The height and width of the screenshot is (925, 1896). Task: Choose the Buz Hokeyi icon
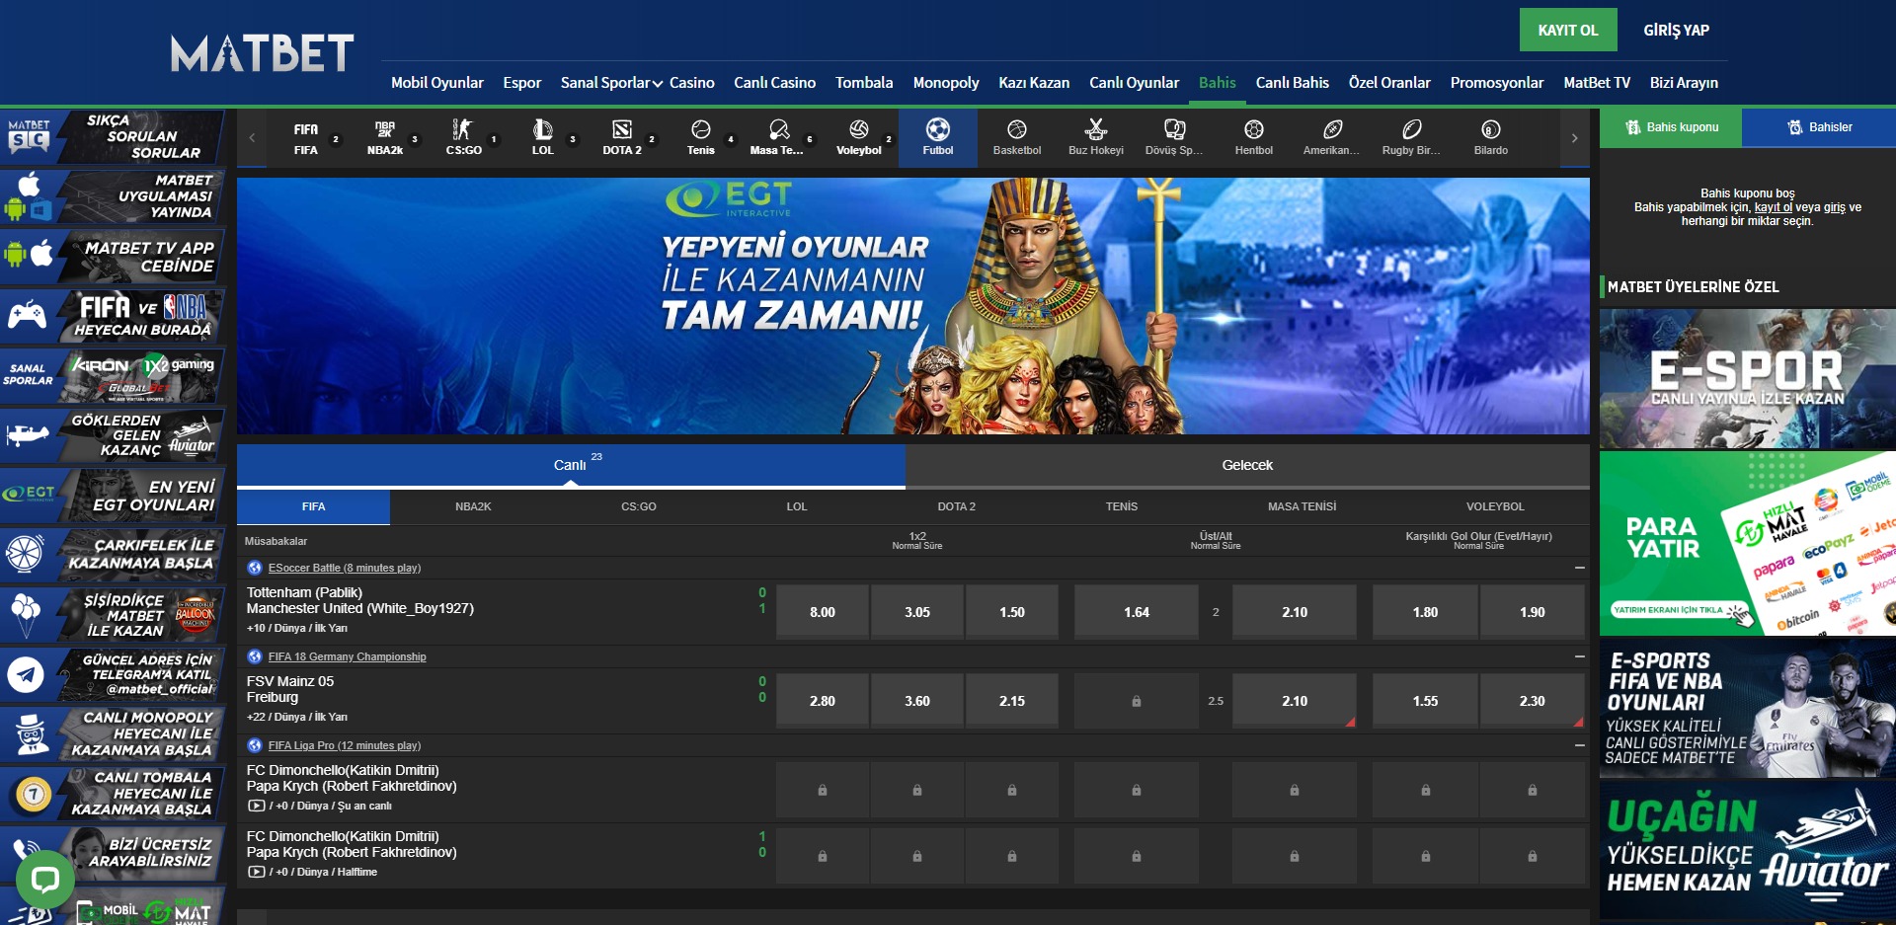(x=1095, y=137)
